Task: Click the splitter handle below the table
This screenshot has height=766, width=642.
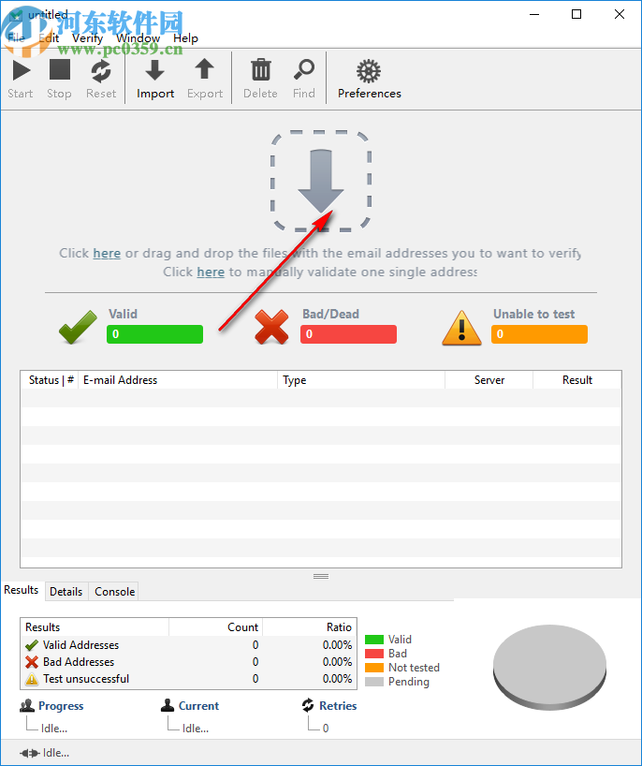Action: coord(321,577)
